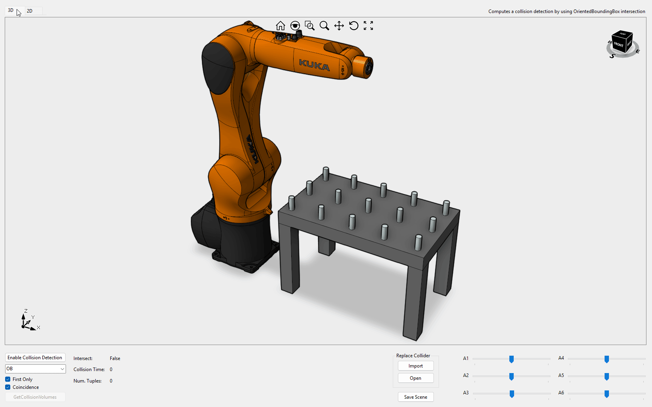Click the E compass label on view cube

pyautogui.click(x=637, y=51)
